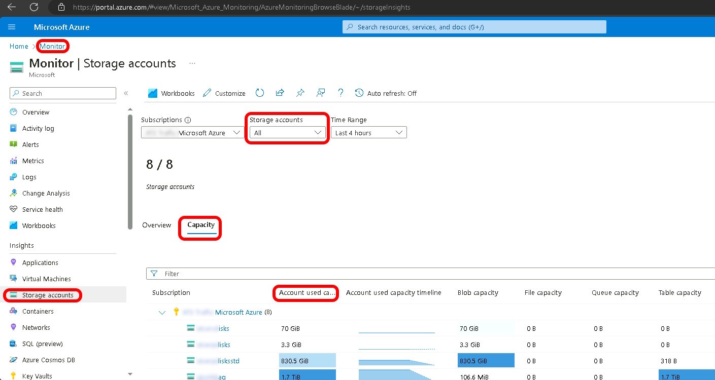Pin this view using the pin icon

300,93
